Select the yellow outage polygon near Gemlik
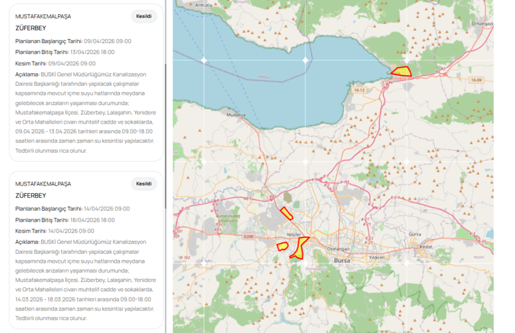515x333 pixels. pyautogui.click(x=402, y=71)
